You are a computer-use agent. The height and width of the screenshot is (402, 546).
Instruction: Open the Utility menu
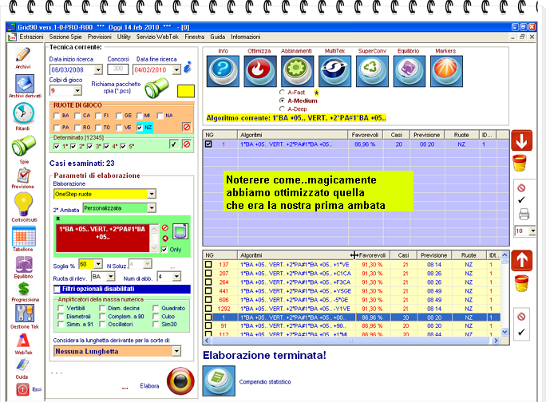tap(124, 37)
